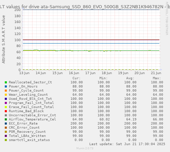Click the Total_LBAs_Written purple swatch
Viewport: 170px width, 152px height.
[x=6, y=136]
